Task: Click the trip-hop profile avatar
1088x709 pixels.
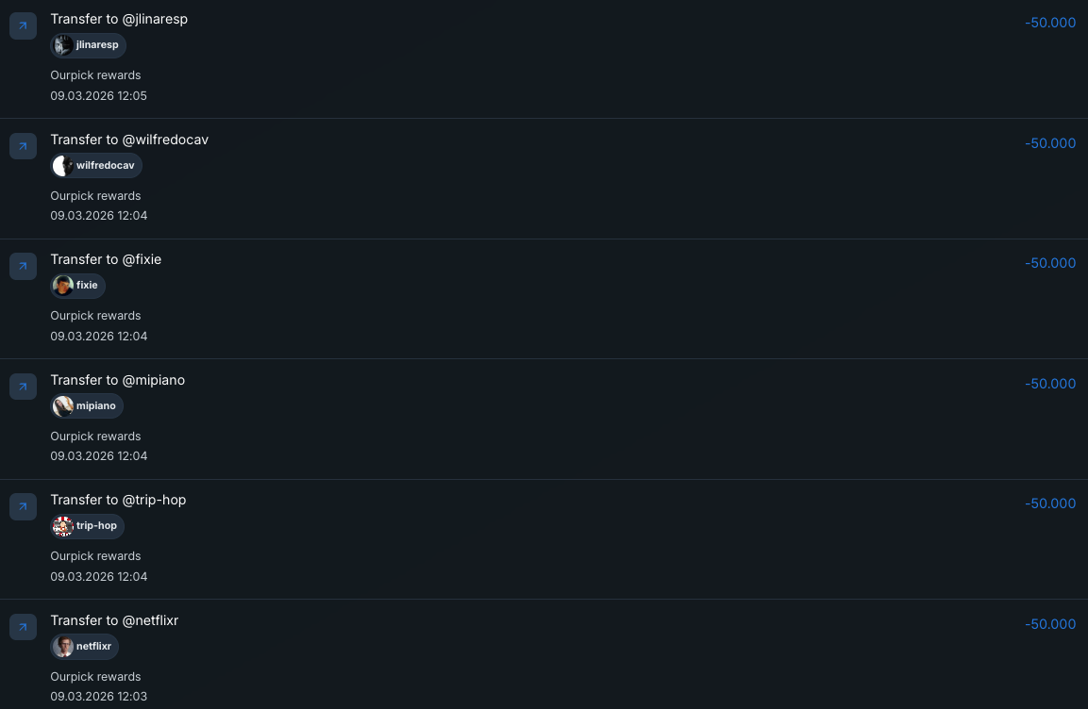Action: click(x=63, y=526)
